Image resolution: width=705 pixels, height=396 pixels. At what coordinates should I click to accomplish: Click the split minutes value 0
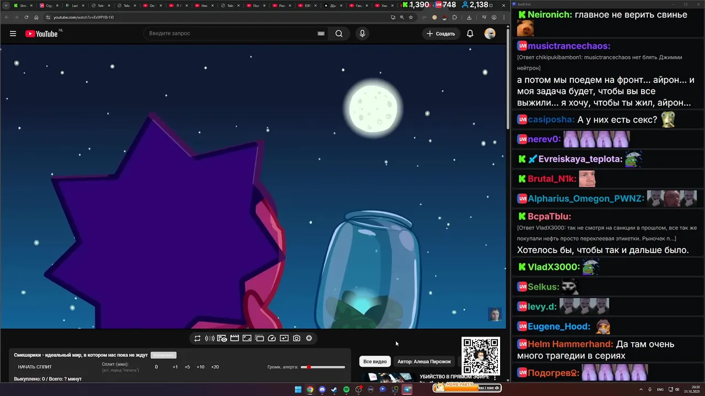coord(156,367)
